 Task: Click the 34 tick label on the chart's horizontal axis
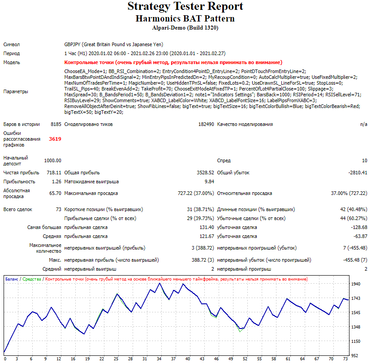[159, 359]
